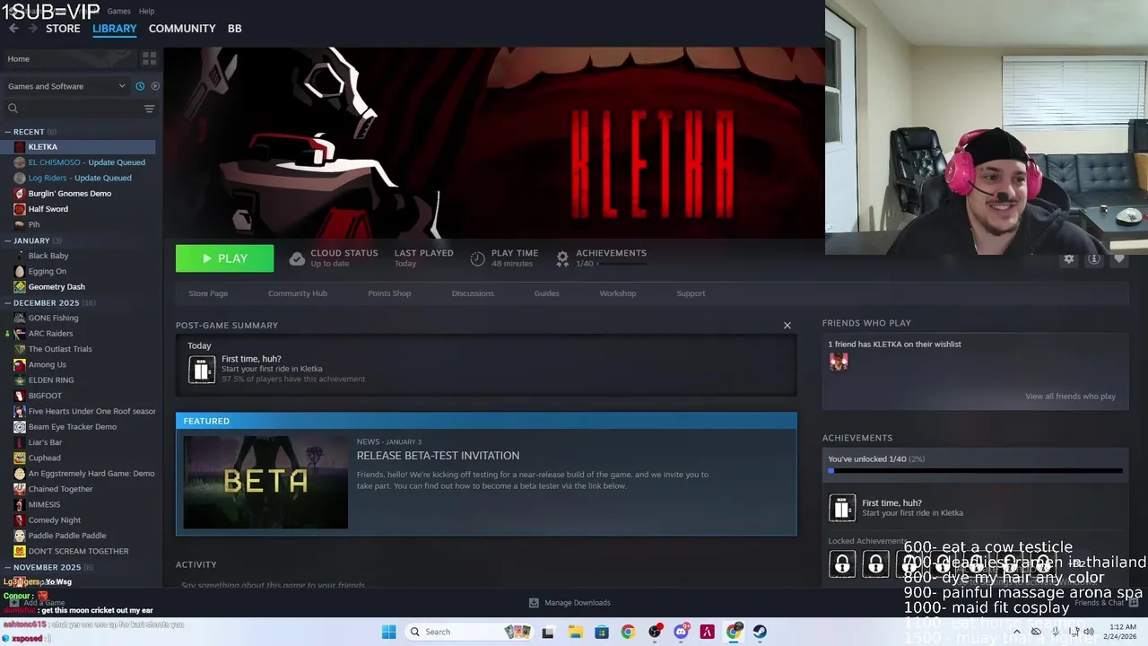The image size is (1148, 646).
Task: Go to Discussions tab
Action: click(473, 293)
